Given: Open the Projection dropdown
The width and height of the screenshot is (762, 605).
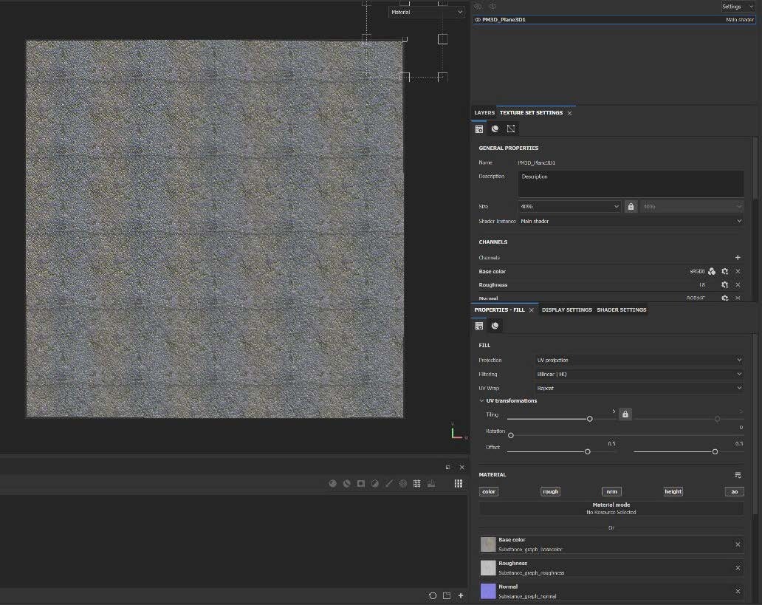Looking at the screenshot, I should point(638,360).
